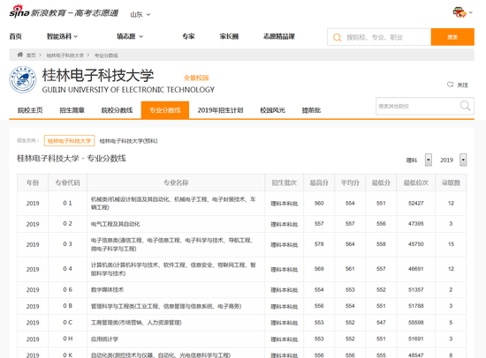The width and height of the screenshot is (486, 358).
Task: Click the 平均分 column header
Action: pos(350,183)
